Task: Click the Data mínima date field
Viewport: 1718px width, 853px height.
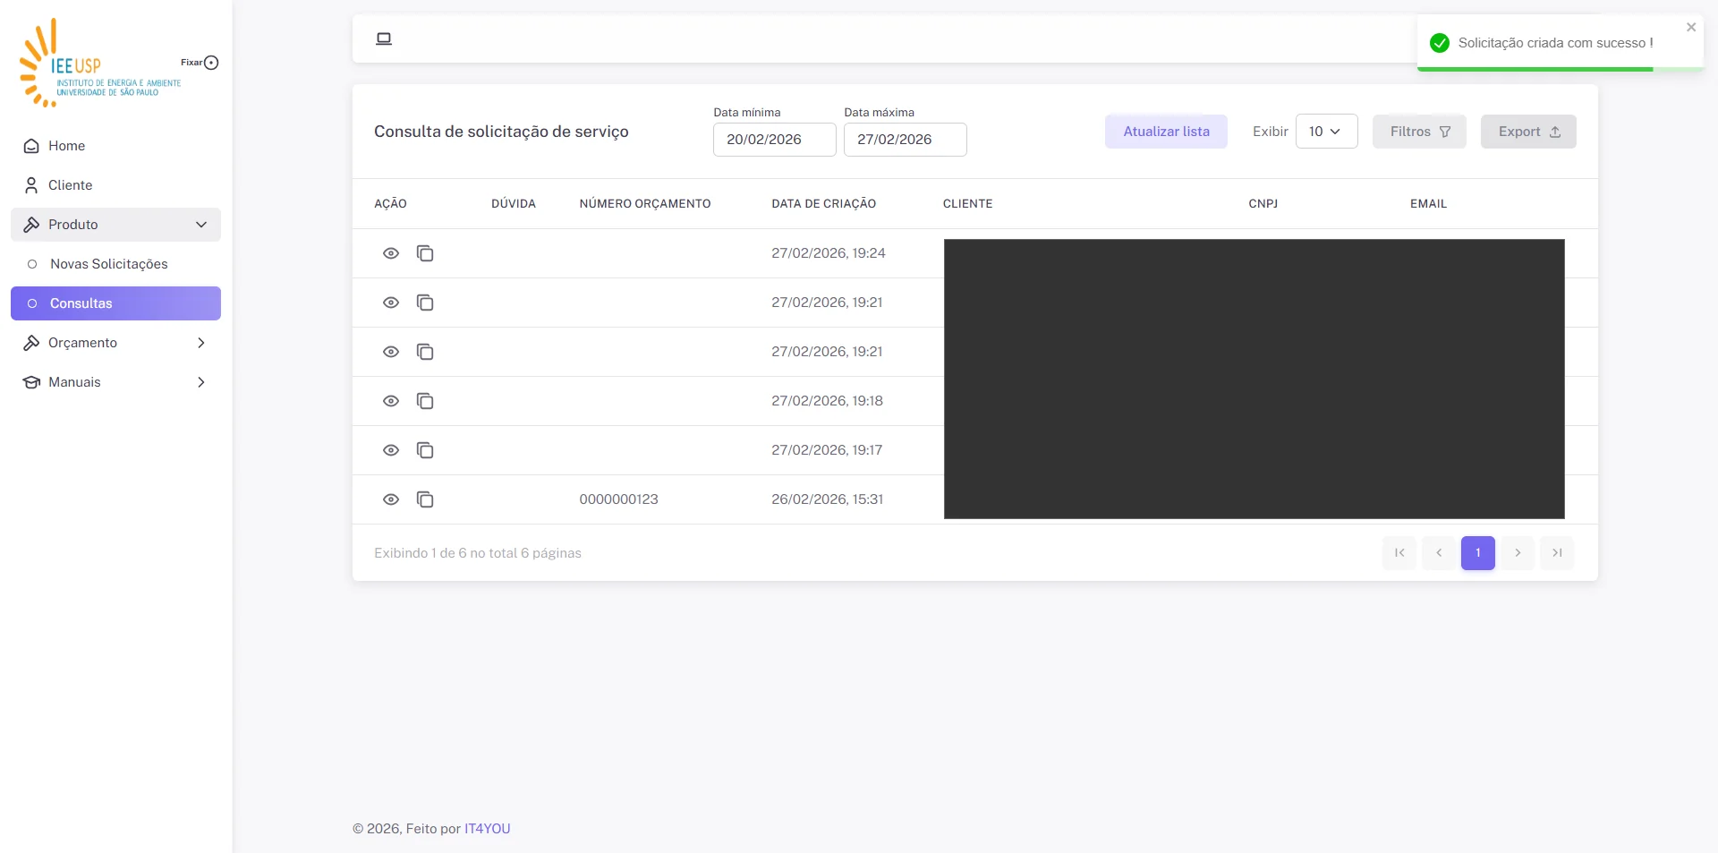Action: pyautogui.click(x=774, y=140)
